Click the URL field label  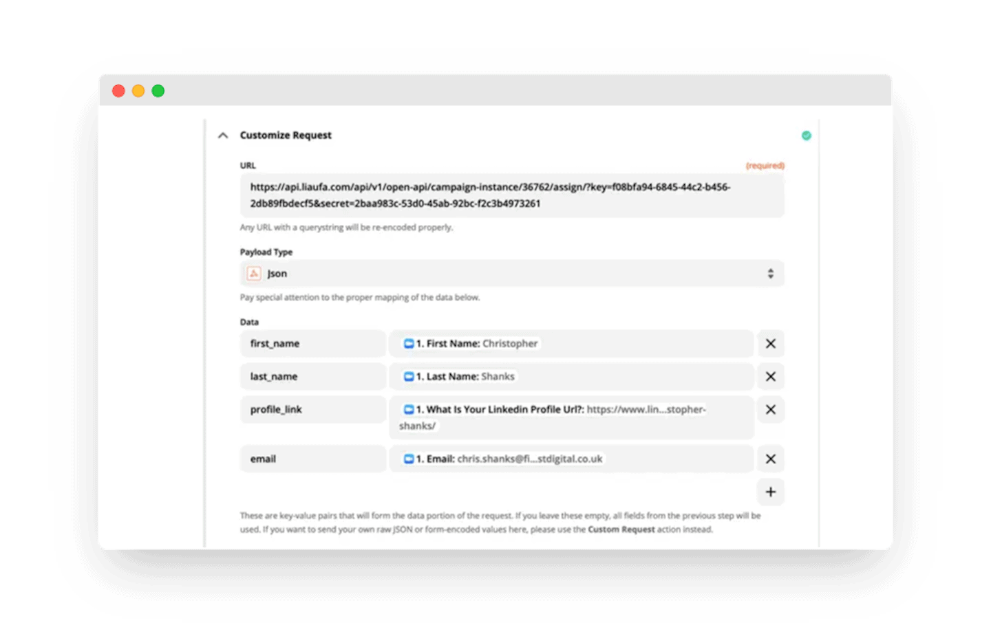248,166
